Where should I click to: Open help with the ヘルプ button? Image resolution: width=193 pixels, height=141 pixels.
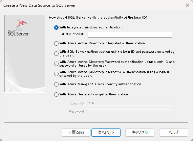pyautogui.click(x=174, y=133)
